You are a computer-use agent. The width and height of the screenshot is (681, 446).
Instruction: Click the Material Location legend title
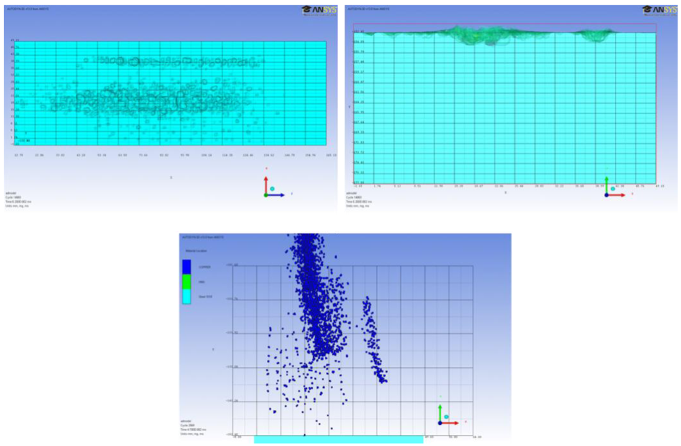click(196, 251)
